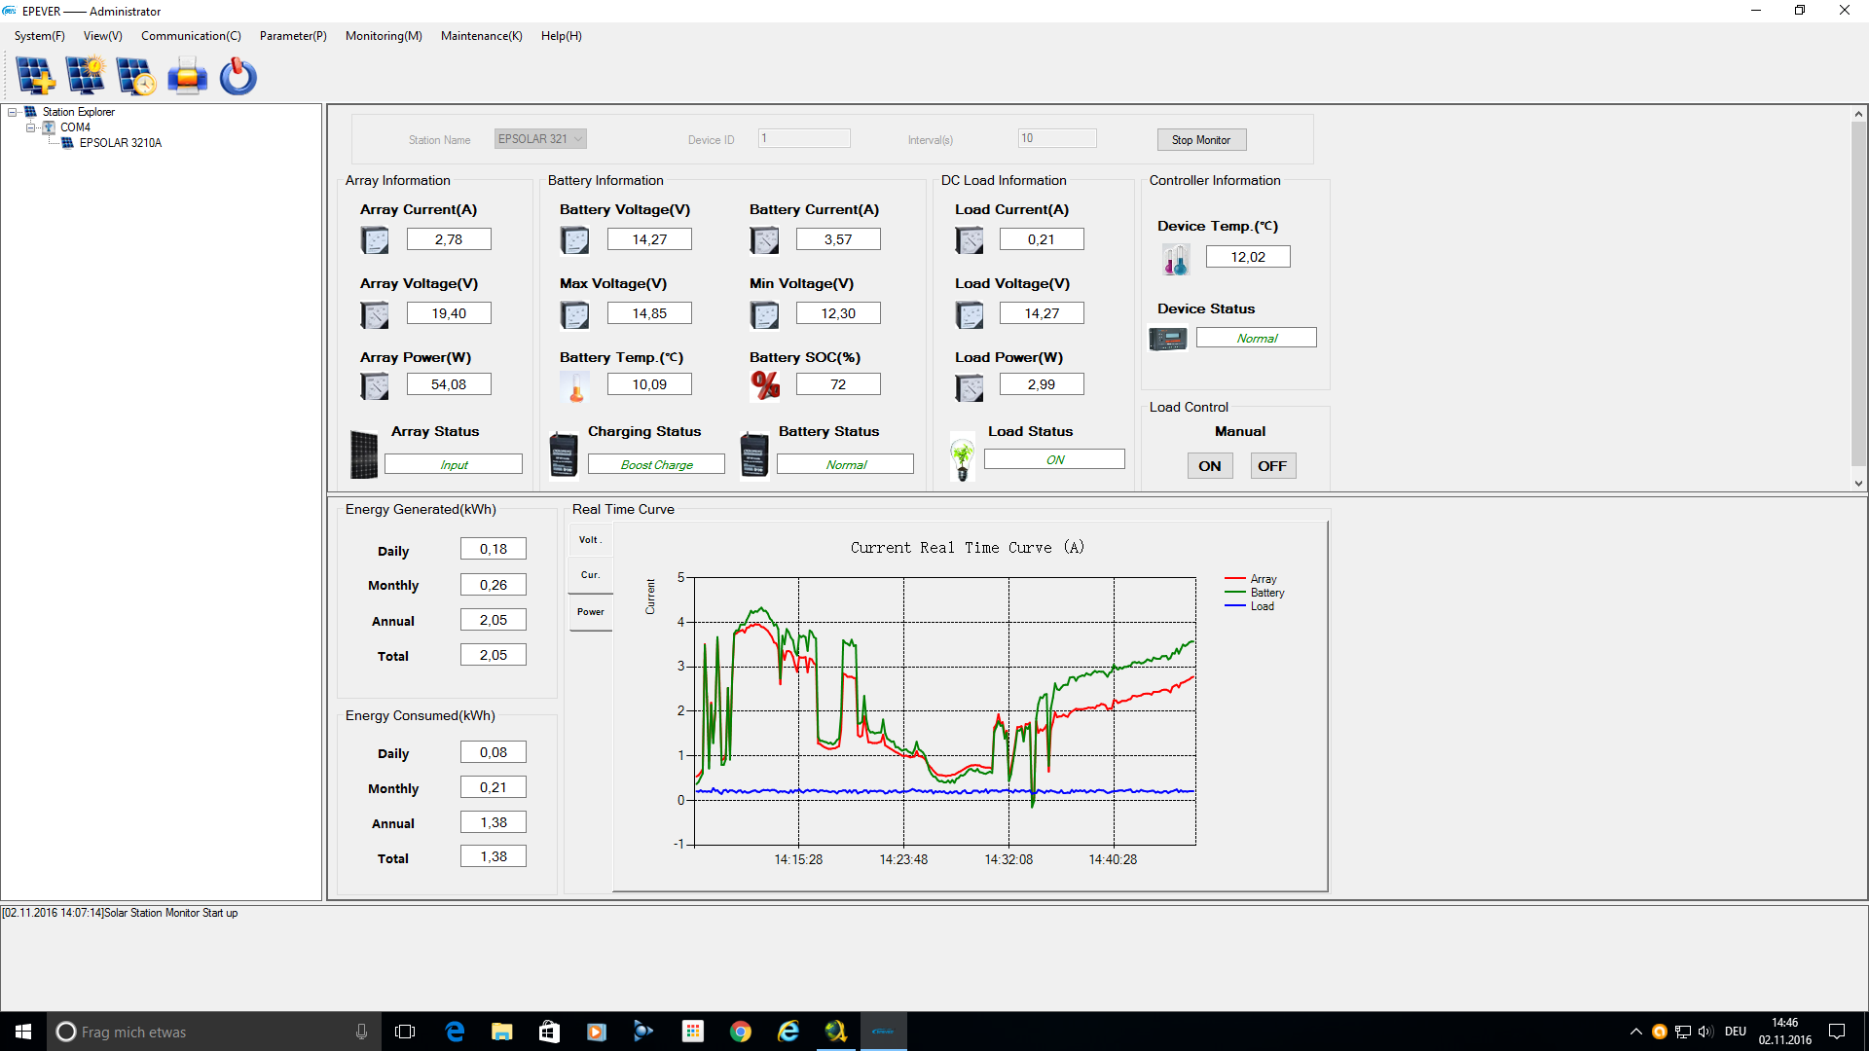
Task: Click the blue power toolbar icon
Action: pos(238,76)
